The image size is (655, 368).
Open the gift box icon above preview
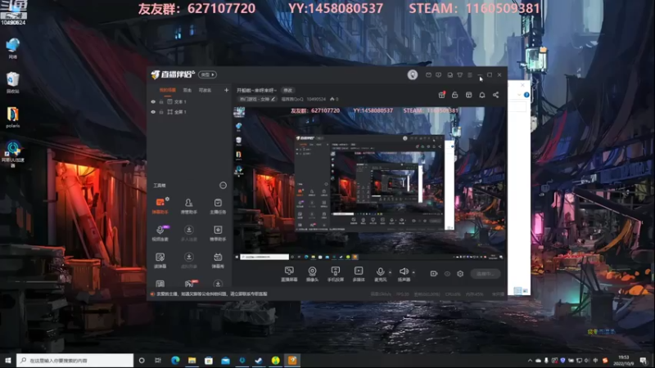pyautogui.click(x=441, y=95)
